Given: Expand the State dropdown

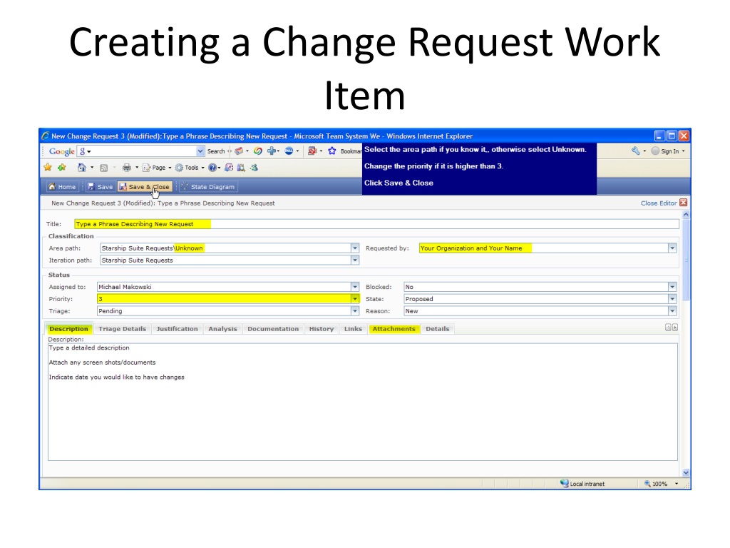Looking at the screenshot, I should pyautogui.click(x=672, y=299).
